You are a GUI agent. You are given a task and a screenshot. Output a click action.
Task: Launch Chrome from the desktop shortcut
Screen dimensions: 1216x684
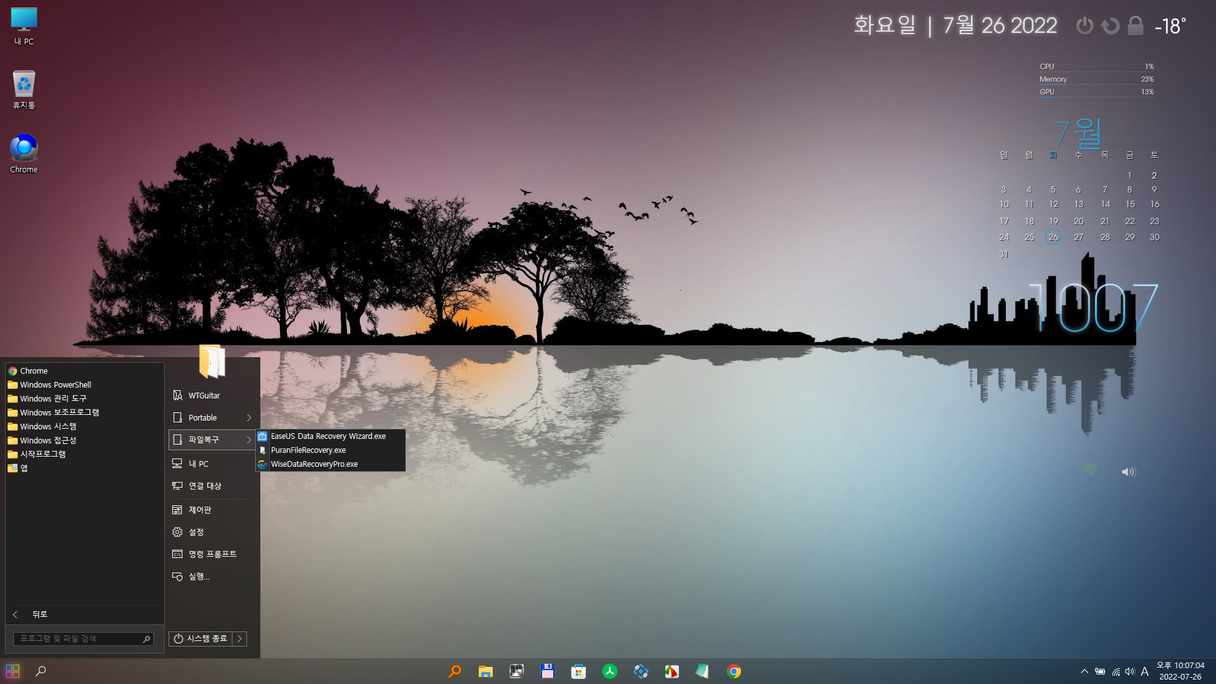[x=24, y=154]
